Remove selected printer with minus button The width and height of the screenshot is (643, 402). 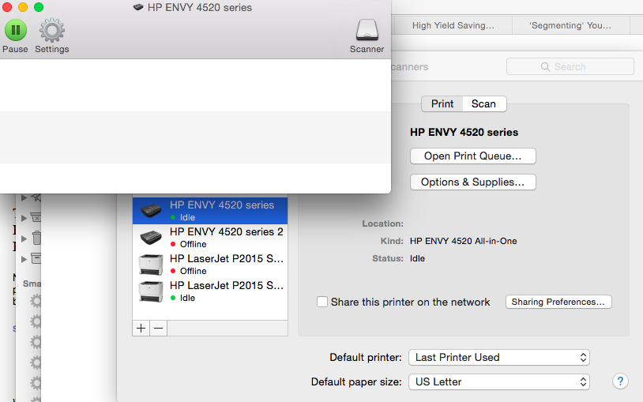[159, 329]
